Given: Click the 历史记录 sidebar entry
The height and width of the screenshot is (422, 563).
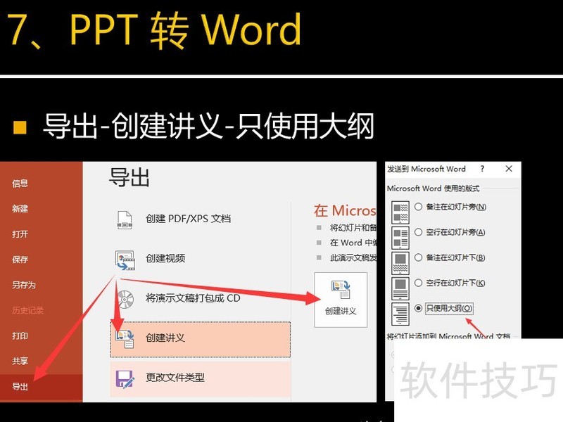Looking at the screenshot, I should tap(27, 310).
